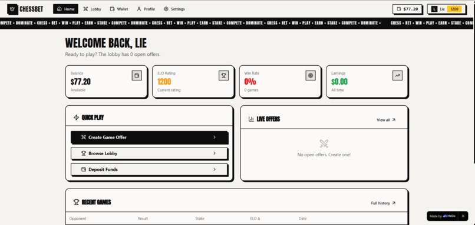475x225 pixels.
Task: Click the Made by MeDo badge
Action: [x=443, y=216]
